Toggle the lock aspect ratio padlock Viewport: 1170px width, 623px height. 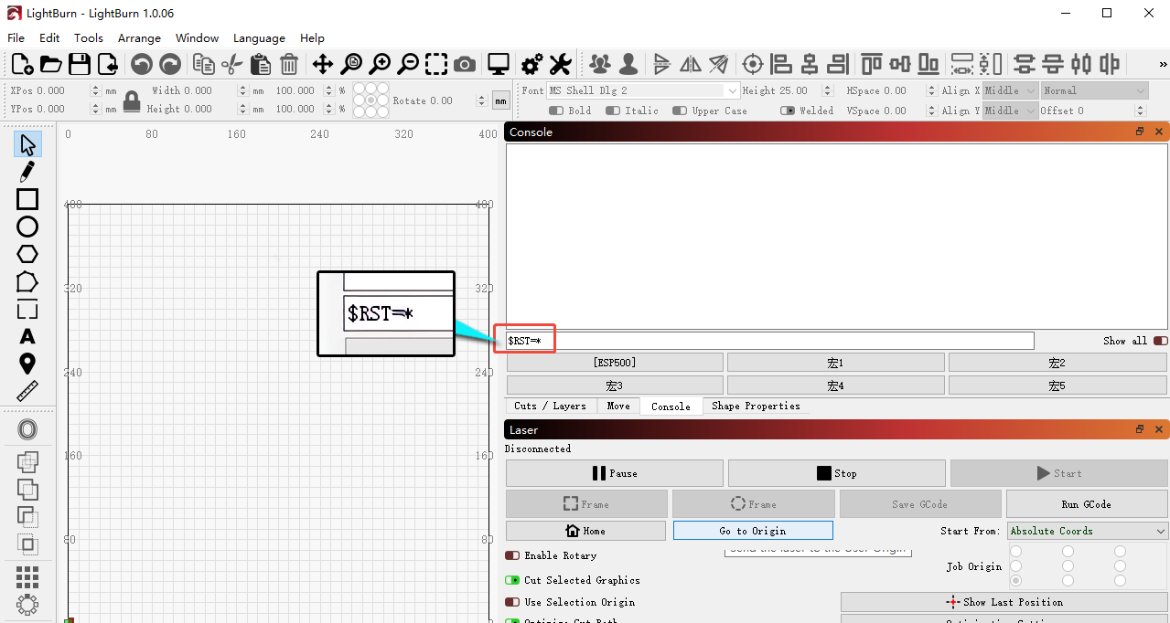point(132,100)
